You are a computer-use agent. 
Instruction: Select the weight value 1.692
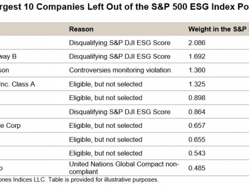click(x=197, y=57)
